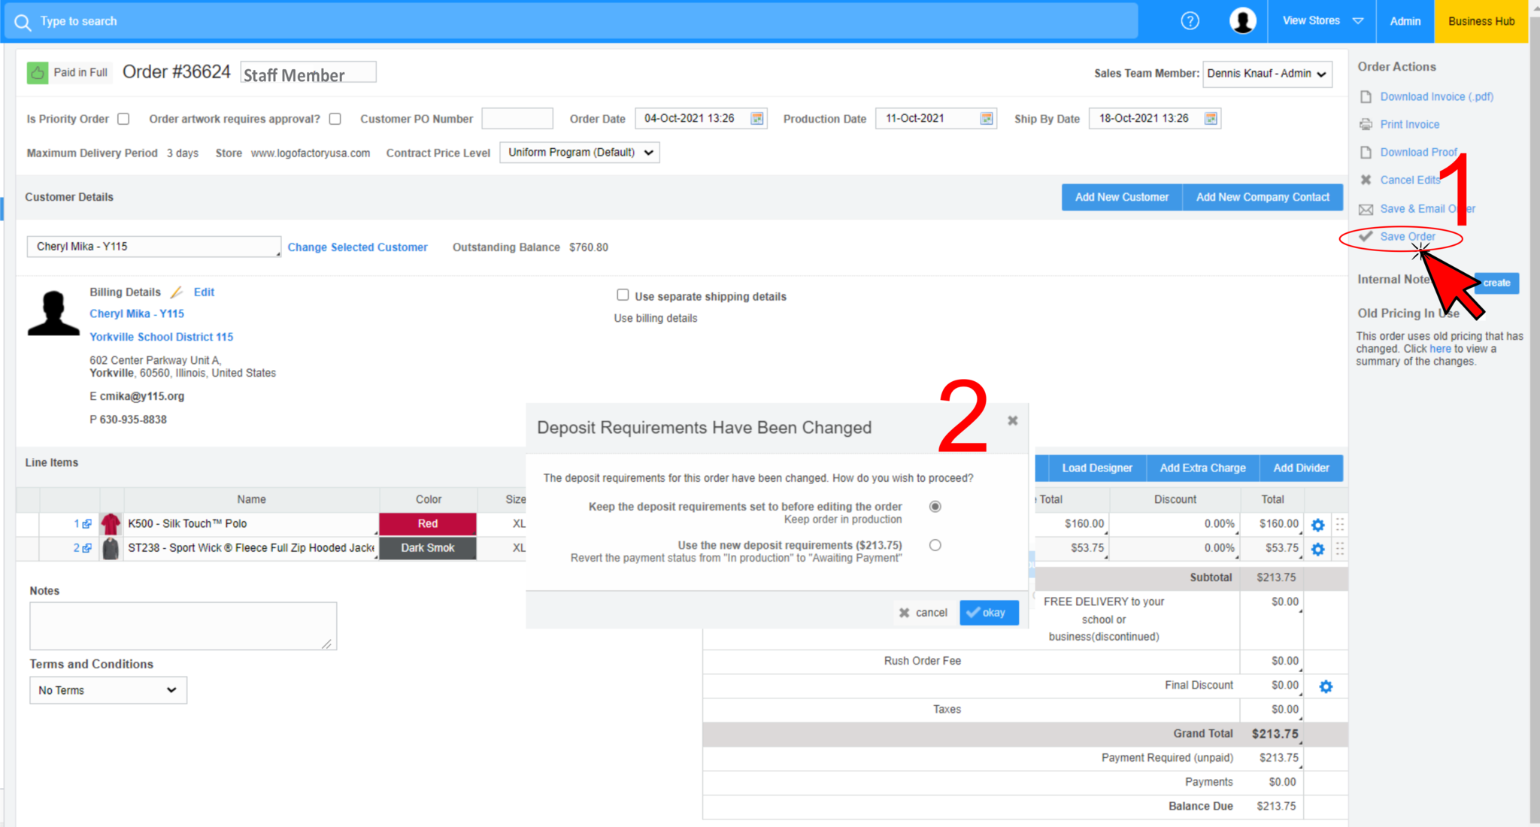Expand Sales Team Member dropdown

(1267, 74)
